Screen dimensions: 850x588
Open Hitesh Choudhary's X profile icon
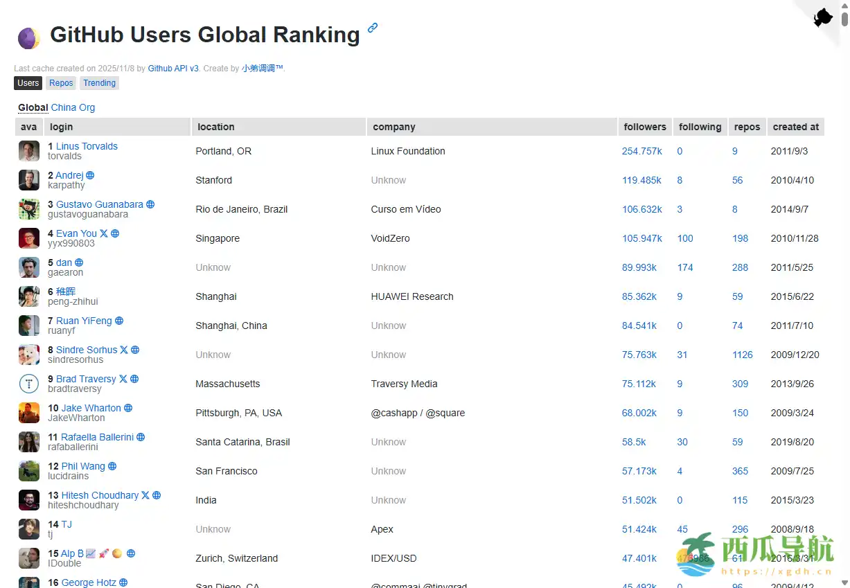pyautogui.click(x=145, y=495)
